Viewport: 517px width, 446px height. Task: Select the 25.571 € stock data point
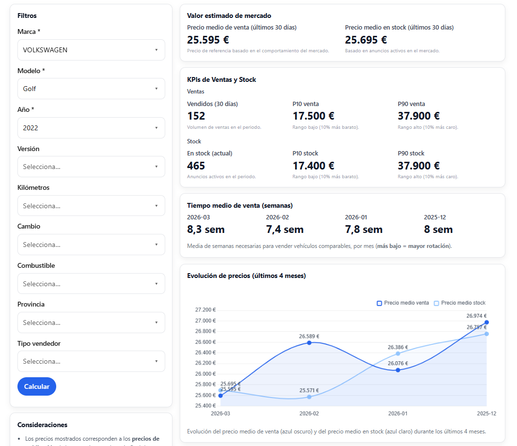(309, 397)
